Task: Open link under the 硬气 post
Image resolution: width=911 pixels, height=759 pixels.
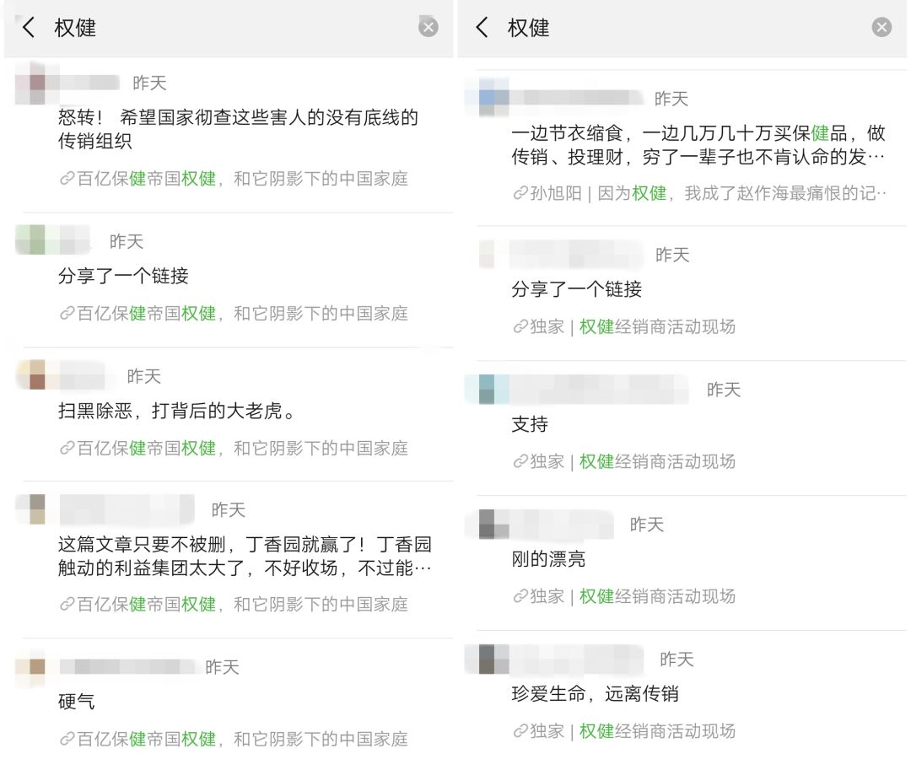Action: (x=234, y=739)
